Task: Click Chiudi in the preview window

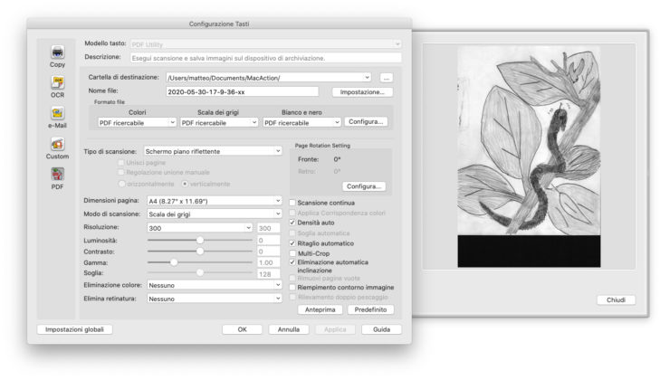Action: point(616,300)
